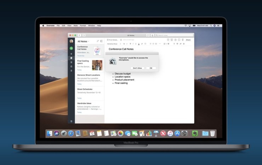Click the note info icon
The height and width of the screenshot is (165, 262).
pyautogui.click(x=179, y=40)
